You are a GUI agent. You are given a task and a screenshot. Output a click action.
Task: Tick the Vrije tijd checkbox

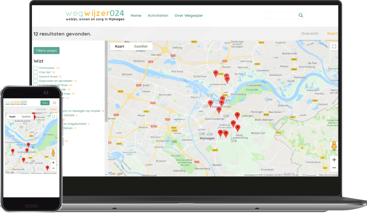pyautogui.click(x=36, y=72)
